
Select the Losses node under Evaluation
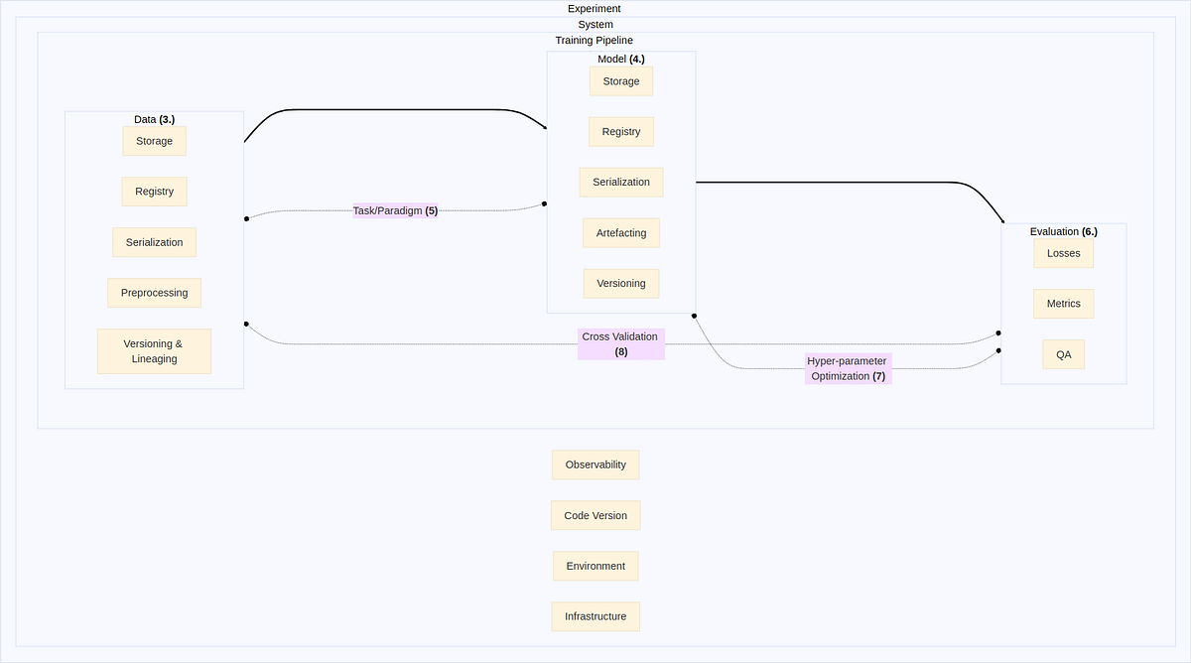pos(1063,252)
